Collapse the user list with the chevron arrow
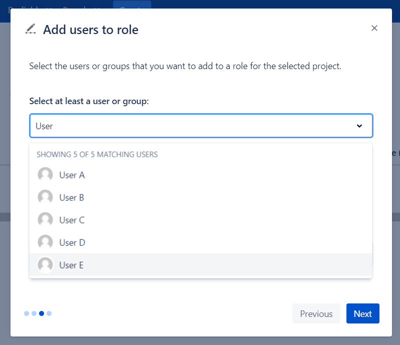Viewport: 400px width, 345px height. (359, 126)
